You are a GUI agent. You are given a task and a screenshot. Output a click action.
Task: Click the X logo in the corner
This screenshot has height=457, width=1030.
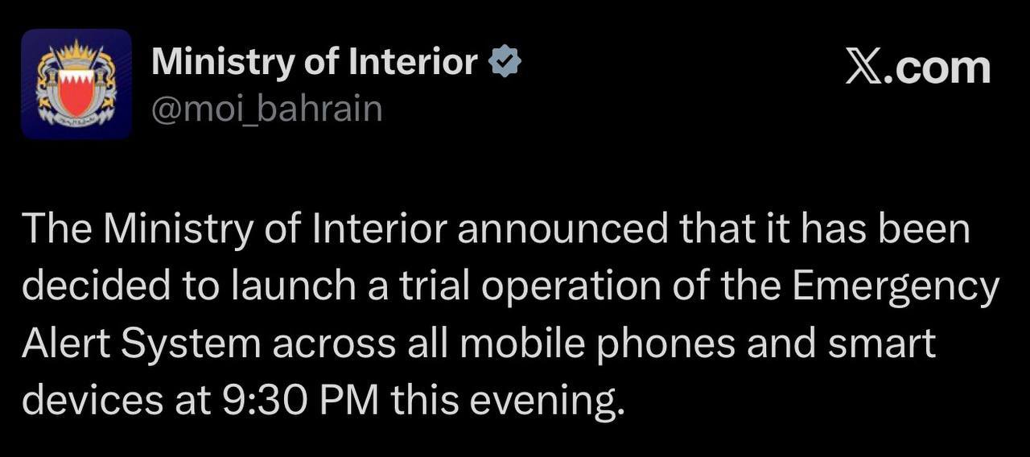pos(865,68)
